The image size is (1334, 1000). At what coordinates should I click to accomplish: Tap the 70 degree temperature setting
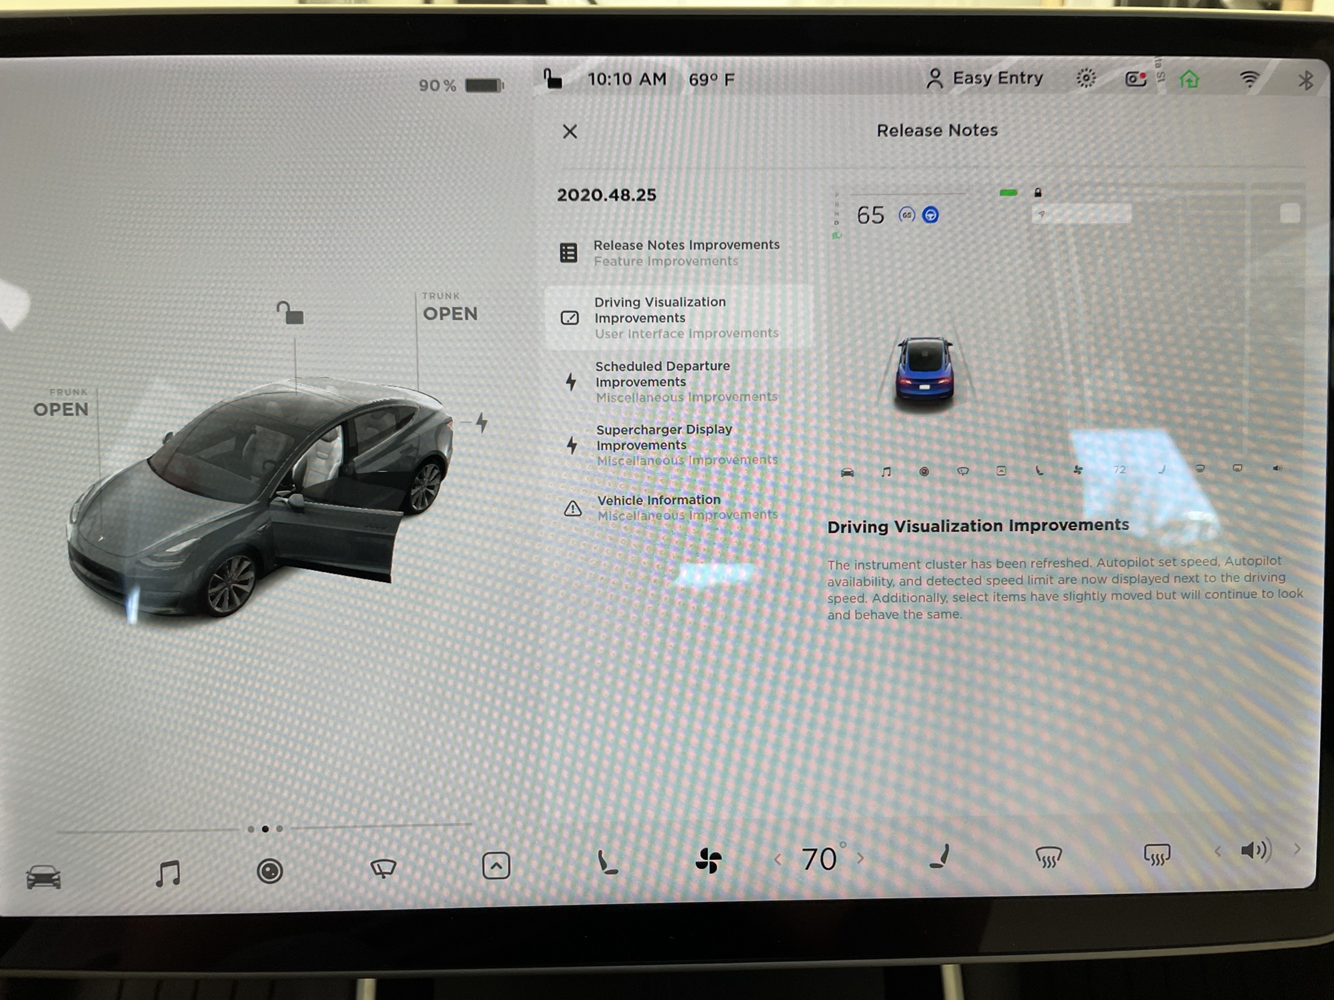pyautogui.click(x=822, y=858)
